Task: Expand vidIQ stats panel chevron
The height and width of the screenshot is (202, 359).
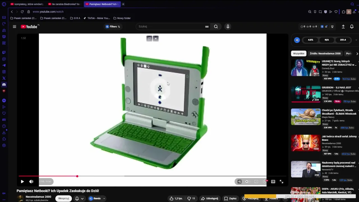Action: [x=356, y=40]
